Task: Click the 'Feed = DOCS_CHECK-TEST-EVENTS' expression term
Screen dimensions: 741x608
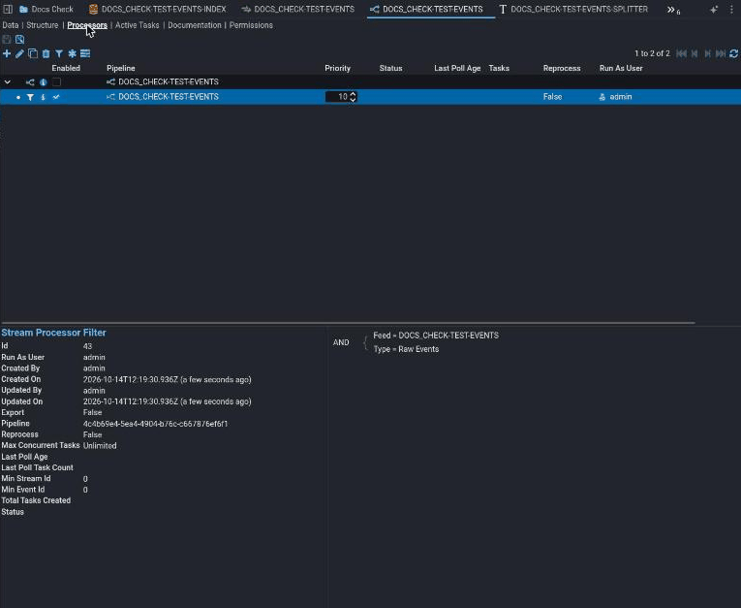Action: click(x=436, y=336)
